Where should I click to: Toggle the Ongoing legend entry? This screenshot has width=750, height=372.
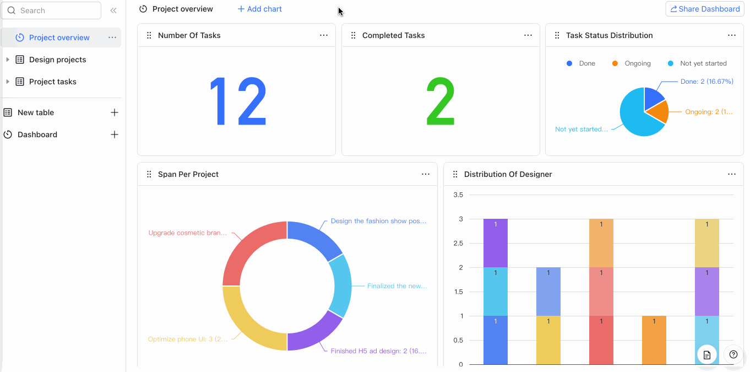pyautogui.click(x=632, y=63)
